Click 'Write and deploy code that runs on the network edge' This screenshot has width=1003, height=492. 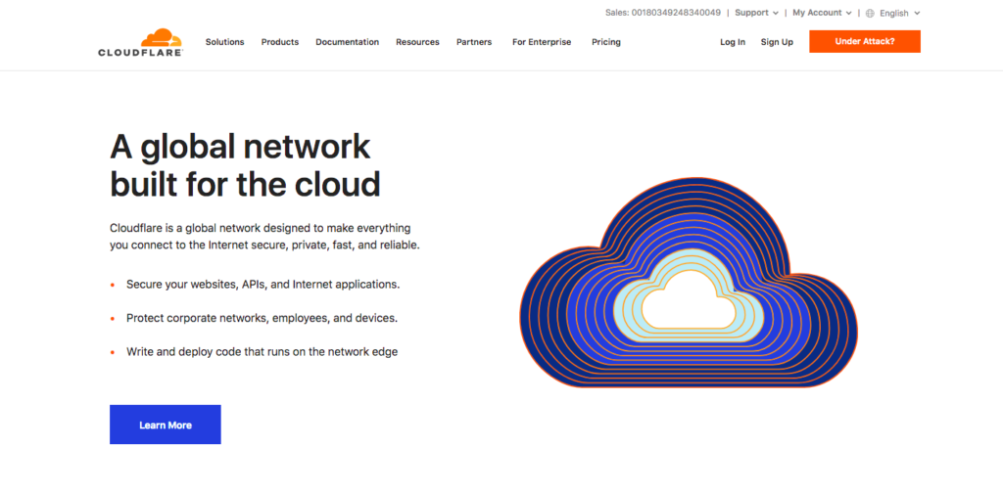262,351
